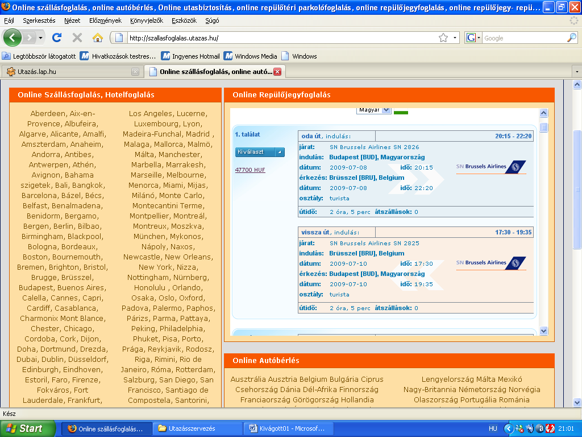Click the flight results frame scroll-down arrow
The height and width of the screenshot is (437, 582).
click(544, 331)
